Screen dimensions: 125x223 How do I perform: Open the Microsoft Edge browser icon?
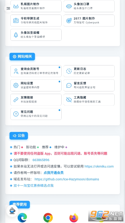pyautogui.click(x=22, y=218)
